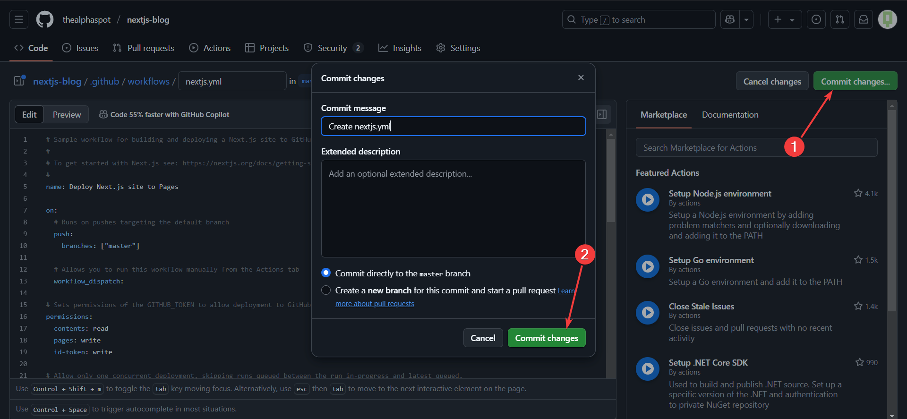Screen dimensions: 907x419
Task: Expand the Copilot dropdown arrow
Action: coord(746,19)
